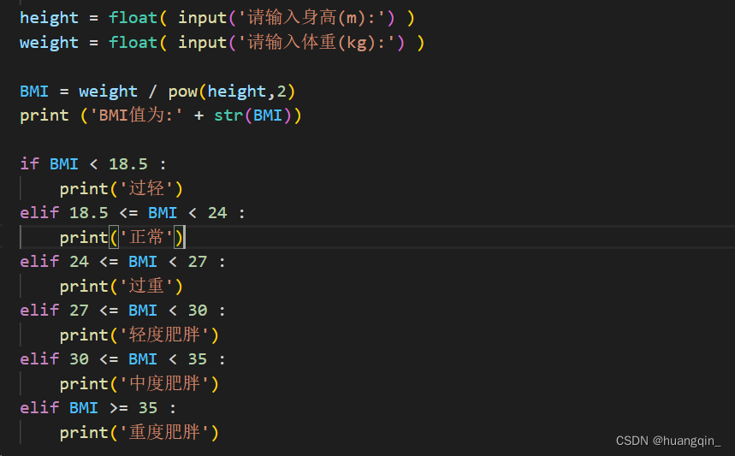The height and width of the screenshot is (456, 735).
Task: Click the string '重度肥胖'
Action: [164, 433]
